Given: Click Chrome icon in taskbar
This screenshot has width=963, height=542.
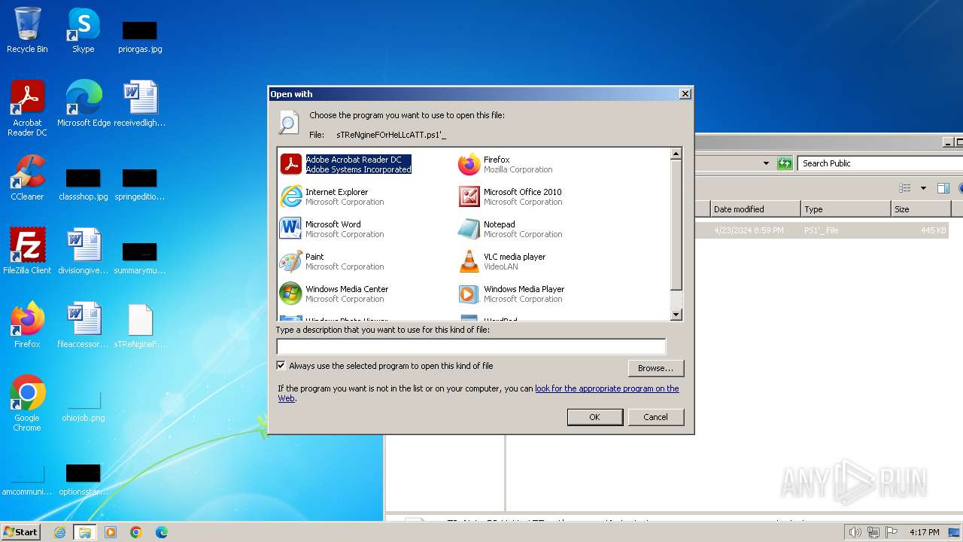Looking at the screenshot, I should (136, 532).
